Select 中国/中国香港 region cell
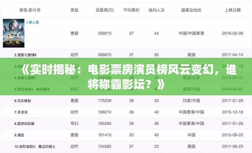Image resolution: width=252 pixels, height=153 pixels. (191, 33)
